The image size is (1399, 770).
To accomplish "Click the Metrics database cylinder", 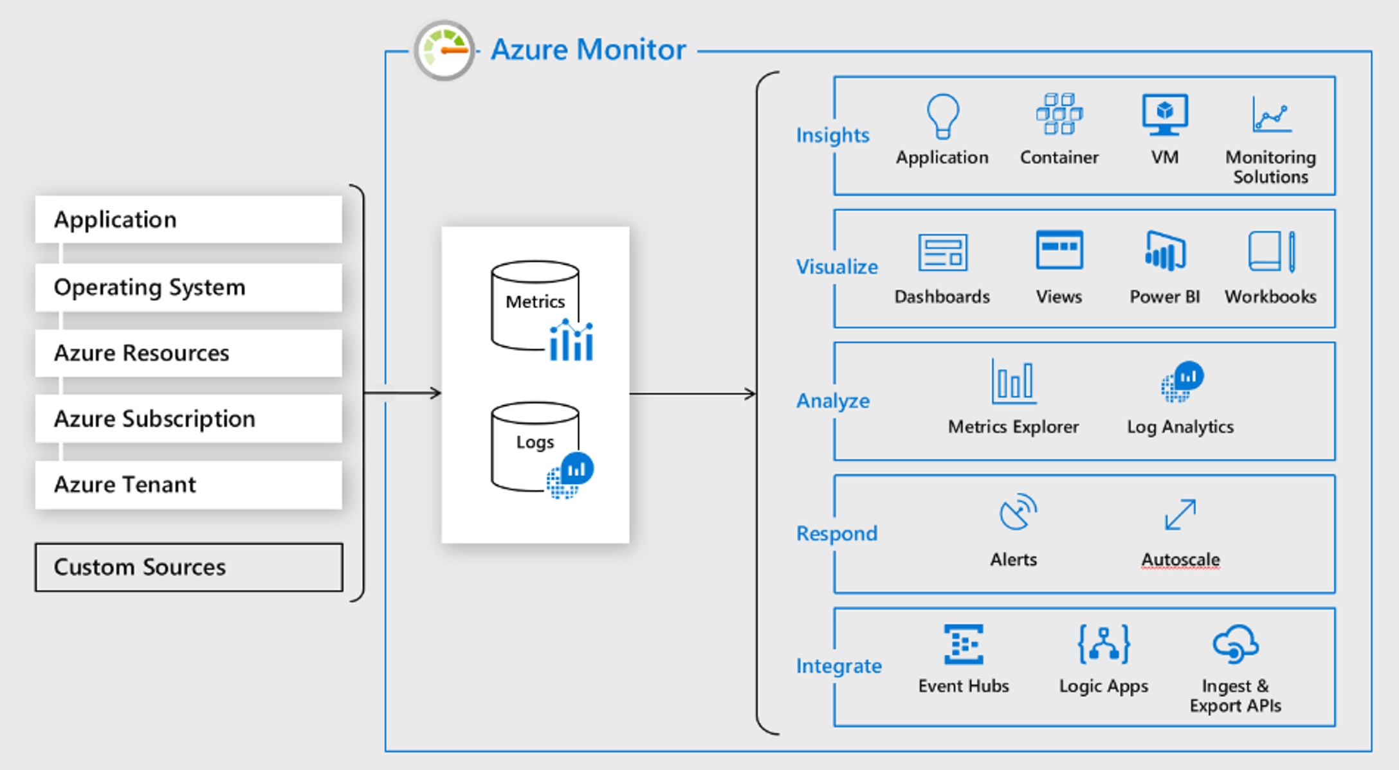I will 535,305.
